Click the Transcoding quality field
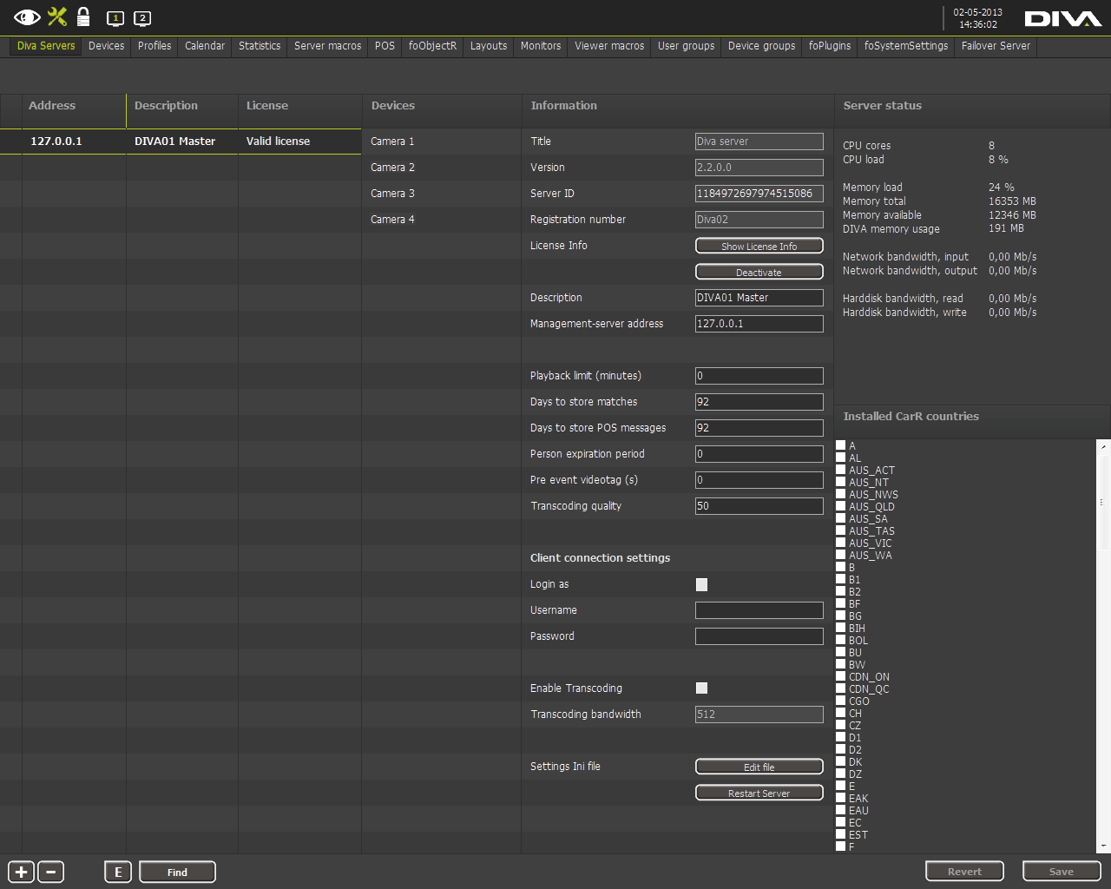 [759, 506]
